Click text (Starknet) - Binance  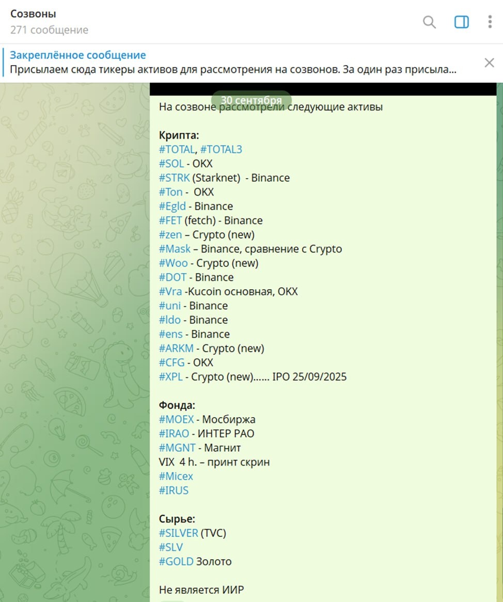point(241,178)
